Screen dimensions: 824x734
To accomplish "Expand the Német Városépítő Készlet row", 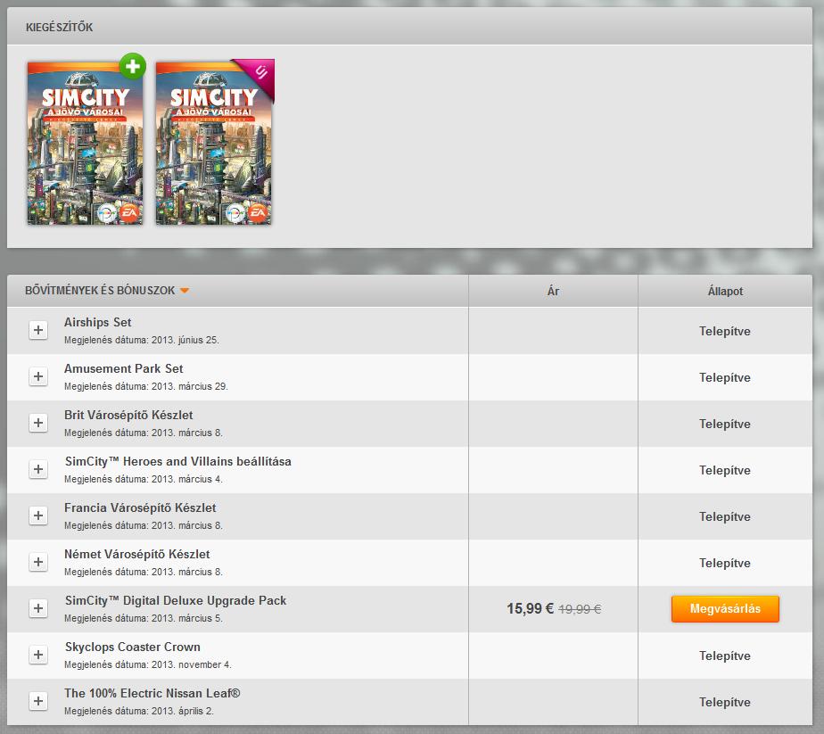I will click(x=37, y=562).
